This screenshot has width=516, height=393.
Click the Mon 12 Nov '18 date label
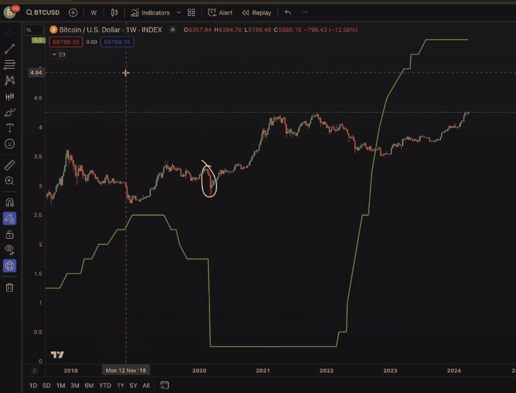[x=126, y=370]
